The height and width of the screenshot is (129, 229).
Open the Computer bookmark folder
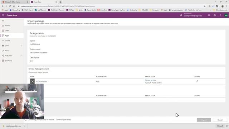pos(154,10)
